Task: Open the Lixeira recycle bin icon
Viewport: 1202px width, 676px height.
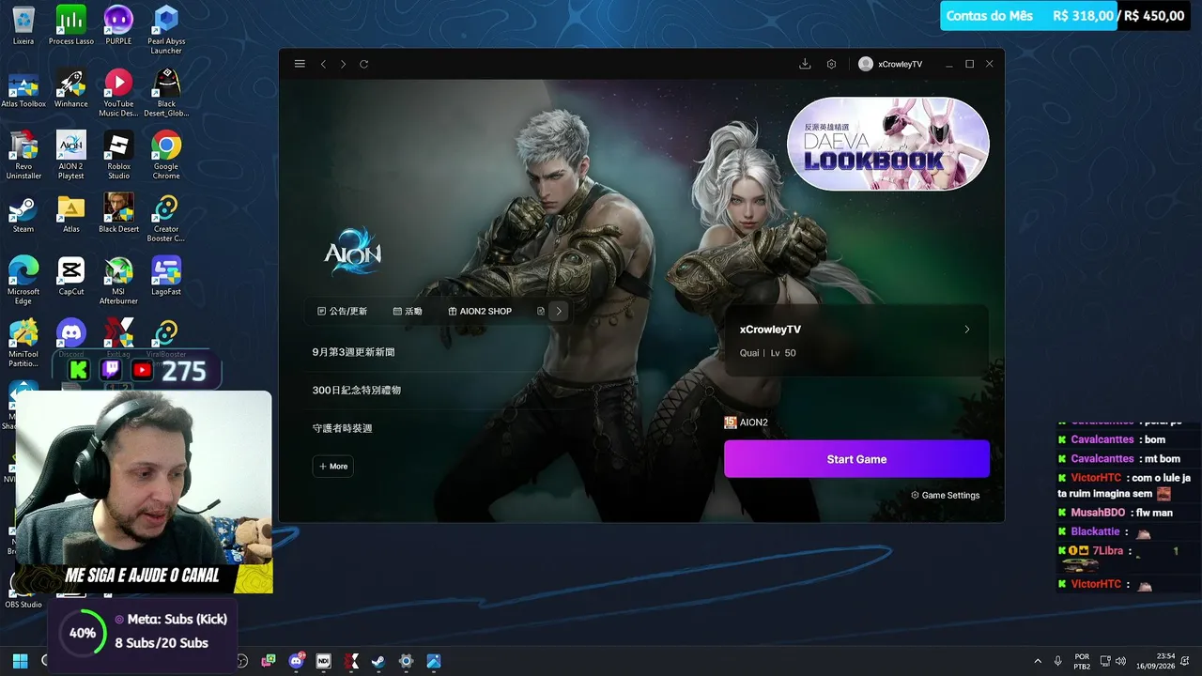Action: point(23,26)
